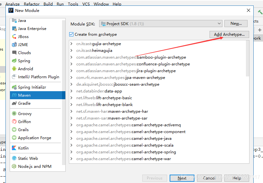Select maven-archetype-har entry
The height and width of the screenshot is (183, 263).
pos(112,111)
